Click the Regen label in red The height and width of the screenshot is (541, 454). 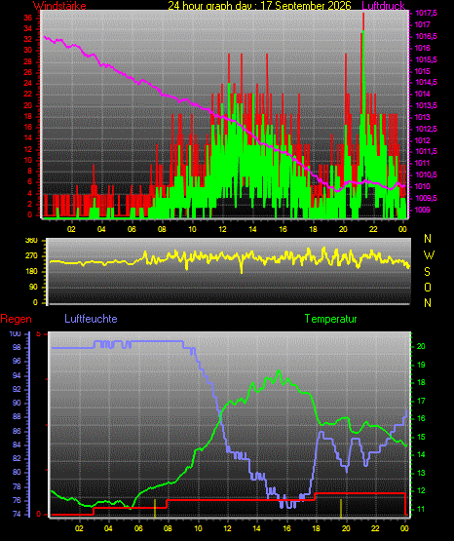(x=16, y=319)
